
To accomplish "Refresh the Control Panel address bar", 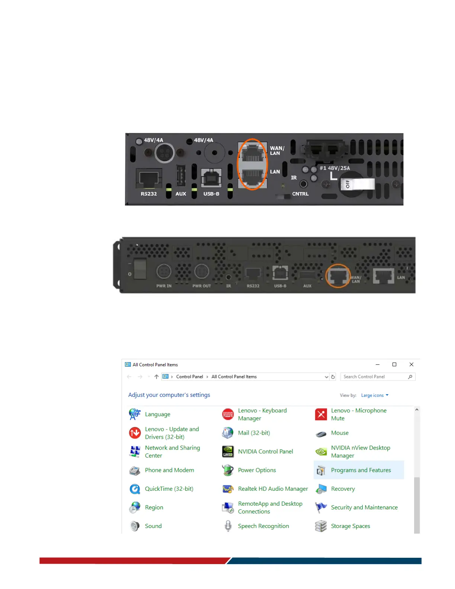I will tap(333, 377).
